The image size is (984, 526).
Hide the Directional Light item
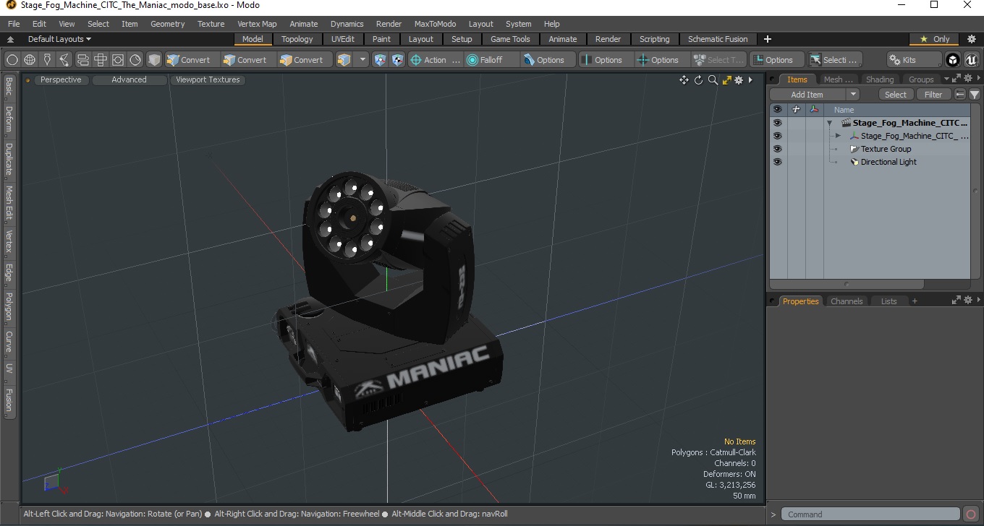click(778, 162)
